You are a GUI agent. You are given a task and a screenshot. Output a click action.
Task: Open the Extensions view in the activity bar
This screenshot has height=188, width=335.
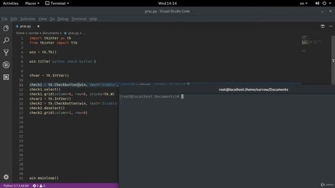(6, 77)
